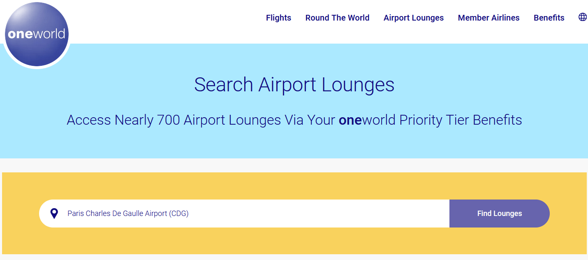Click the yellow panel above the search field

coord(294,186)
